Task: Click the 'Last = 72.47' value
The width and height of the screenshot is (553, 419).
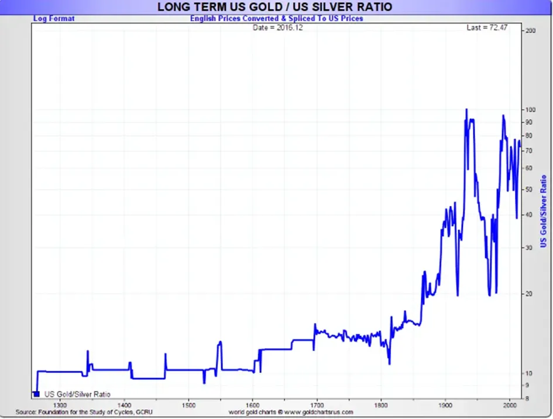Action: (487, 28)
